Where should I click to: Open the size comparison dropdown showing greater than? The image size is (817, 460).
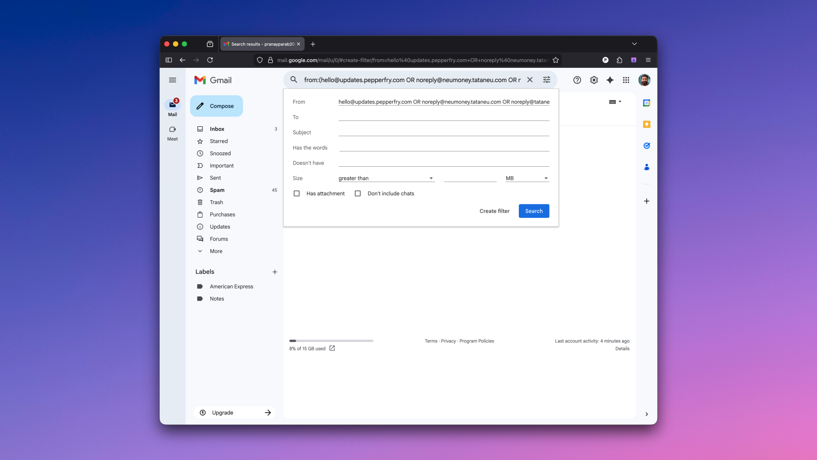coord(386,178)
